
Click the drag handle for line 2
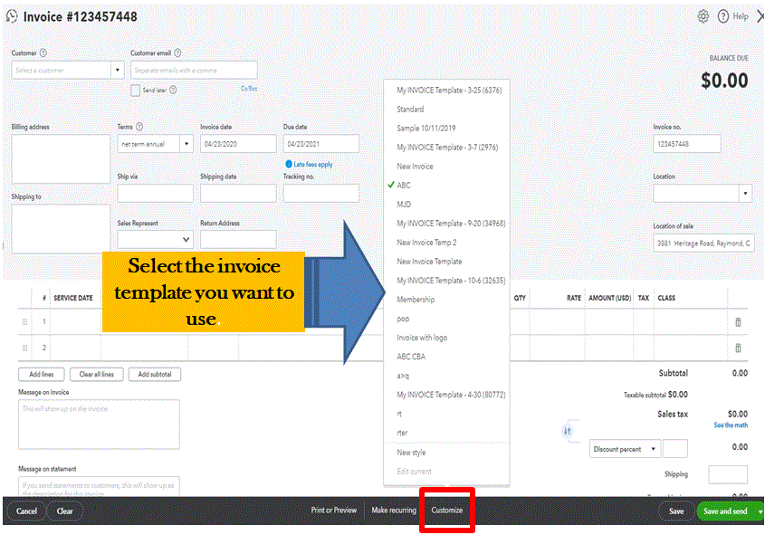point(24,348)
